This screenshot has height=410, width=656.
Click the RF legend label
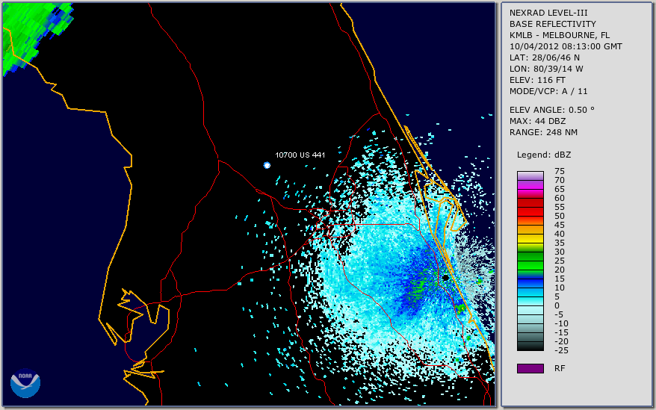560,368
